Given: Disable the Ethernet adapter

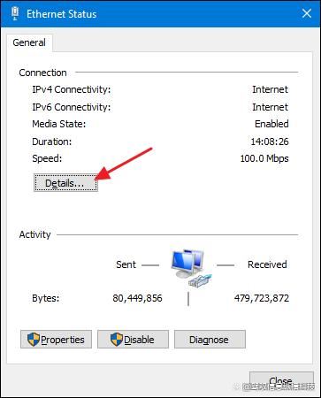Looking at the screenshot, I should [x=133, y=340].
